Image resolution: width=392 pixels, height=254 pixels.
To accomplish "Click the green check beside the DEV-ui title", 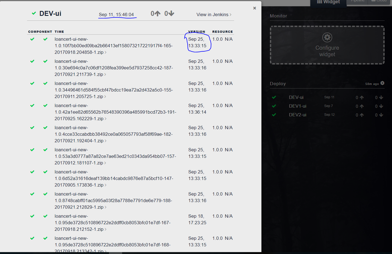I will click(34, 13).
